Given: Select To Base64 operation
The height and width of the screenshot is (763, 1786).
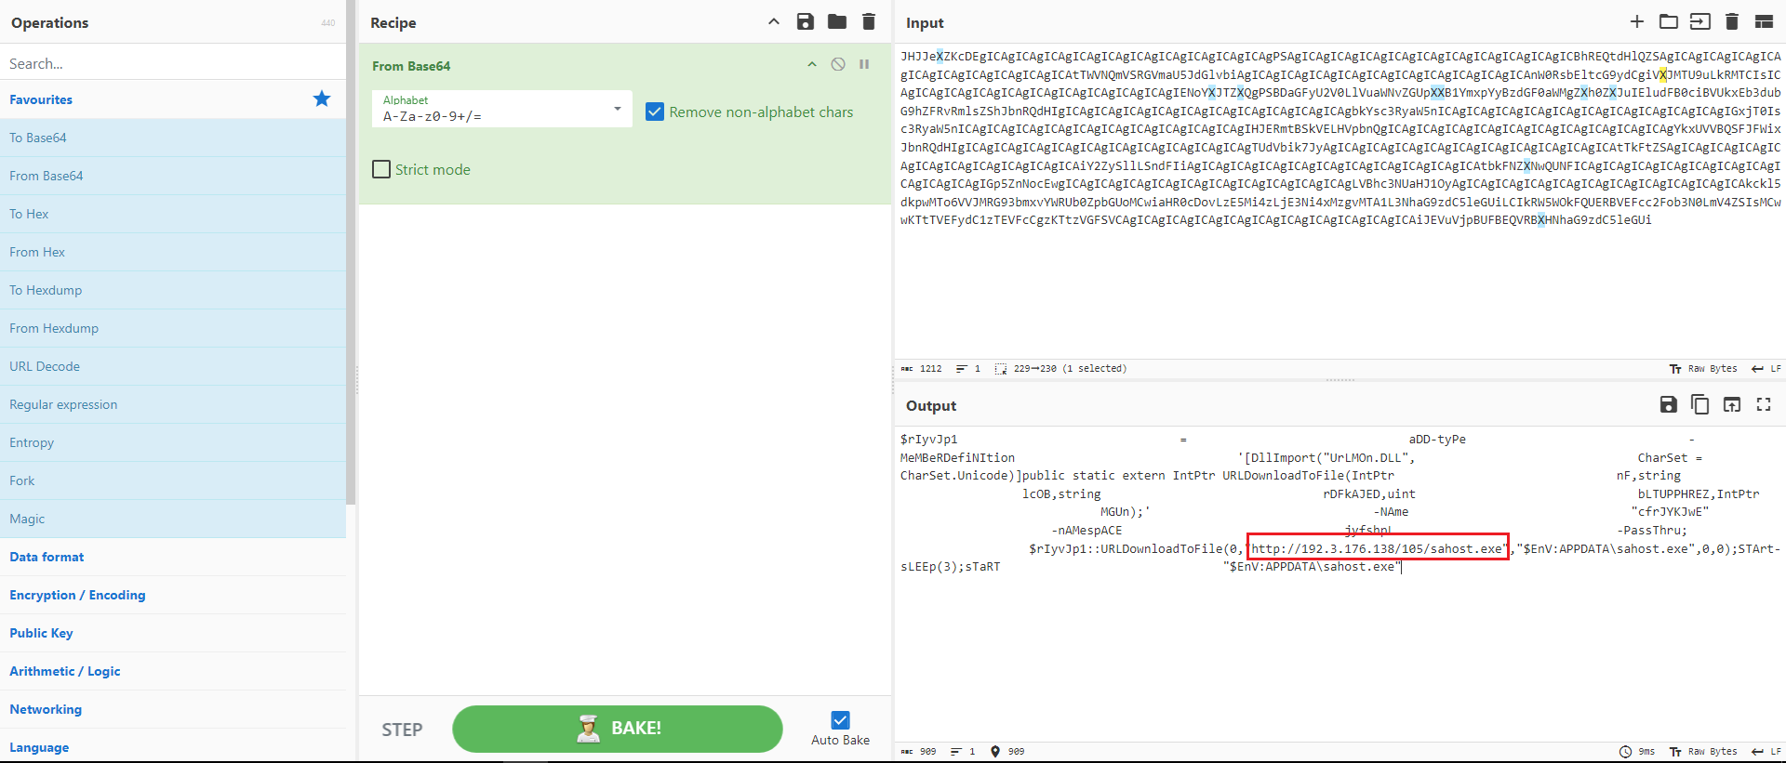Looking at the screenshot, I should click(173, 138).
